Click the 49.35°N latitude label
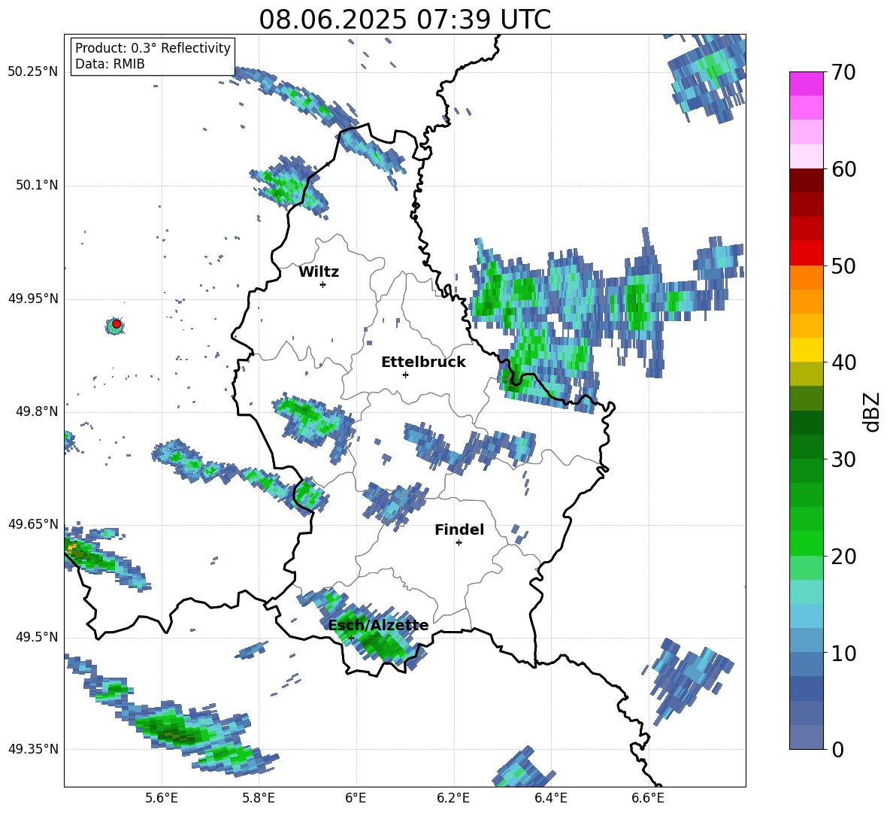This screenshot has height=813, width=890. (x=33, y=749)
